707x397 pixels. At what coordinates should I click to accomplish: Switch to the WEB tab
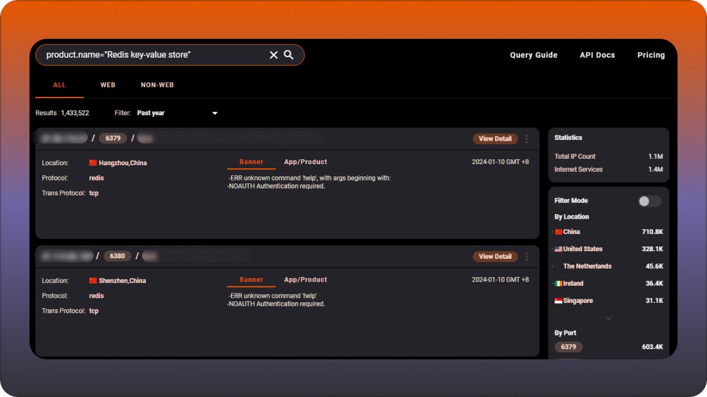(x=108, y=85)
